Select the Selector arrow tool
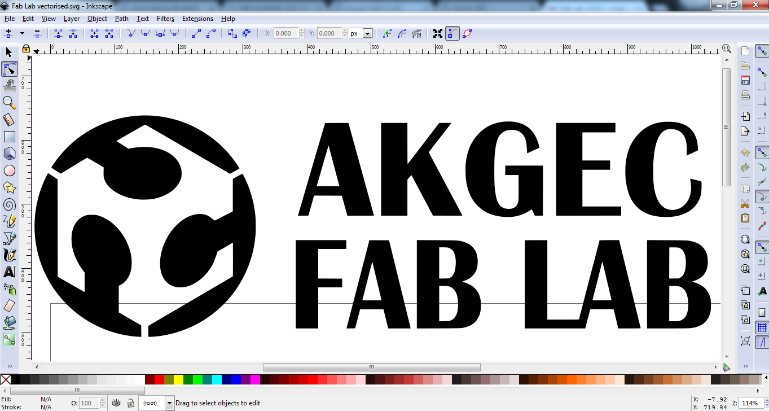 (x=9, y=53)
